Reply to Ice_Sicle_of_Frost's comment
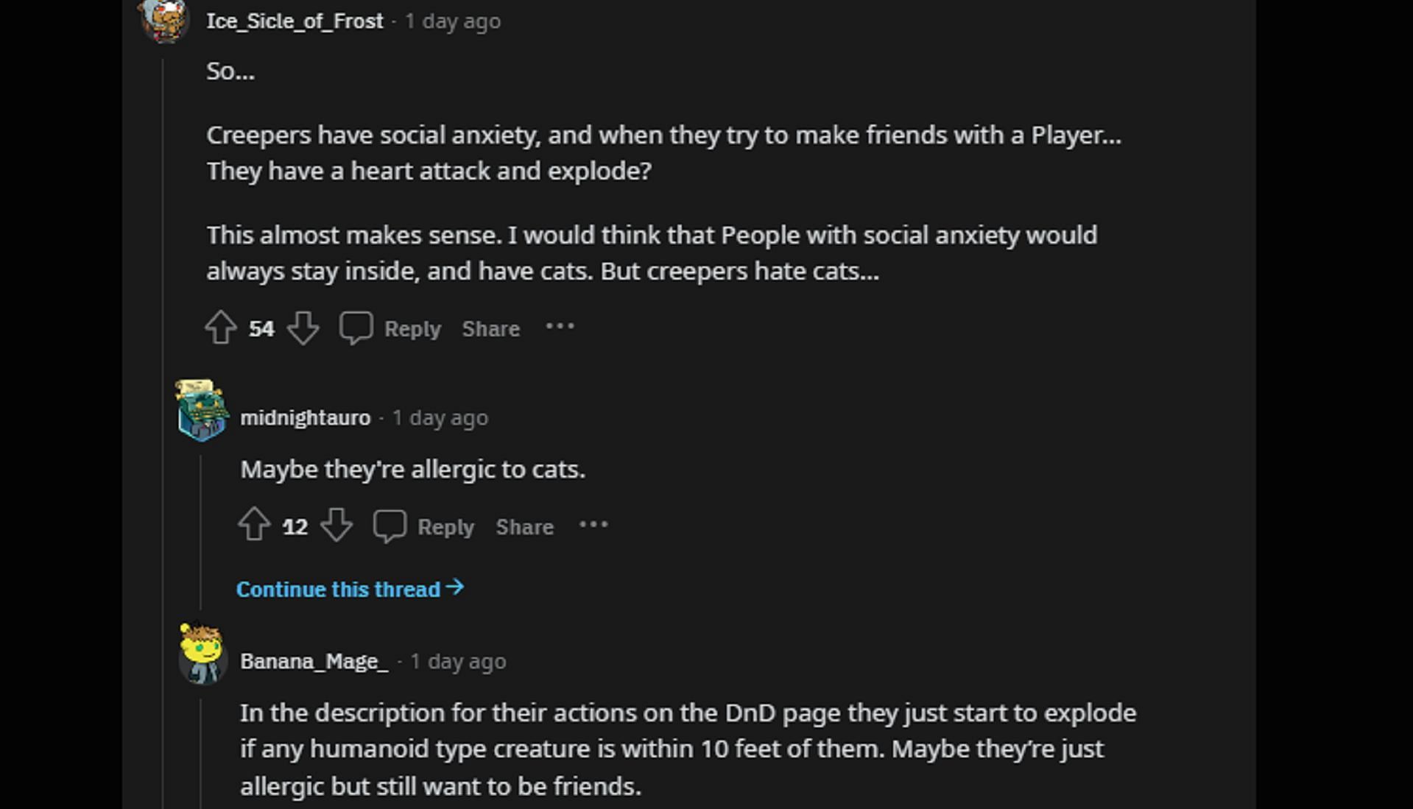Screen dimensions: 1413x809 (412, 328)
